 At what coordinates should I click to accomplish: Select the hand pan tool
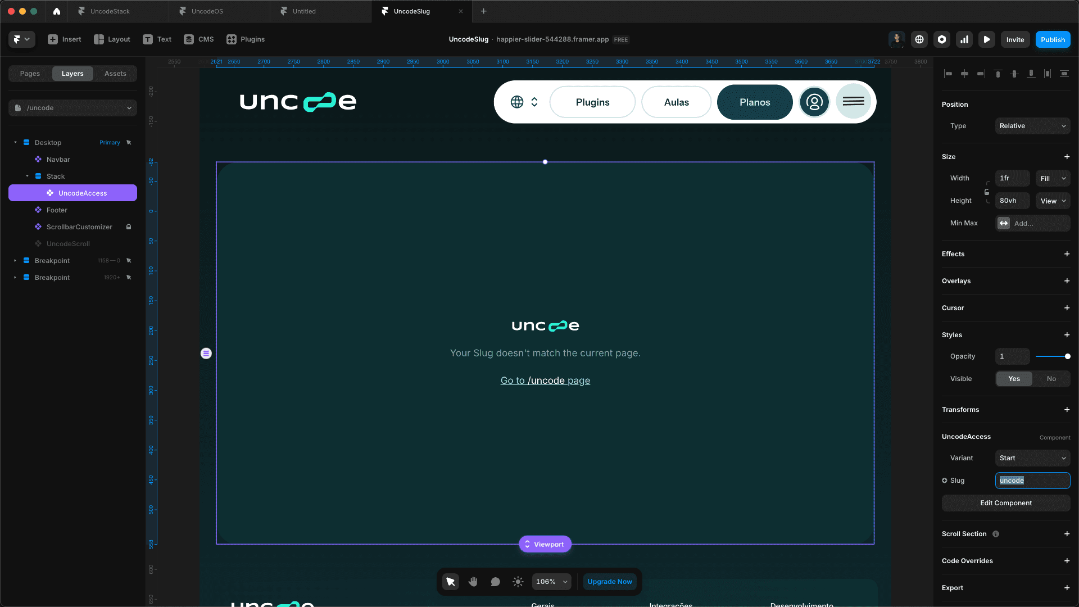(x=473, y=582)
